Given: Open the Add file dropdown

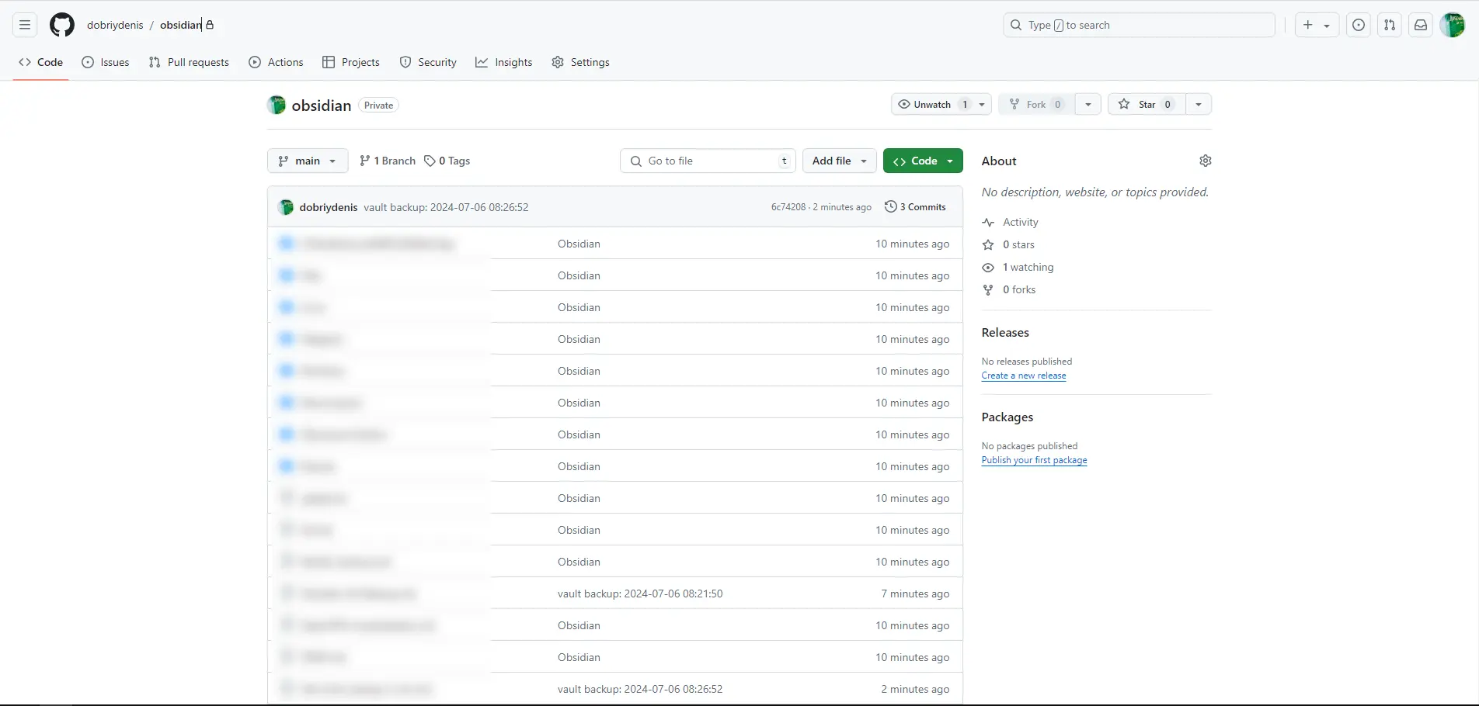Looking at the screenshot, I should pos(840,161).
